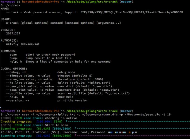Click the 'GLOBAL OPTIONS:' header
The width and height of the screenshot is (190, 139).
pos(14,69)
